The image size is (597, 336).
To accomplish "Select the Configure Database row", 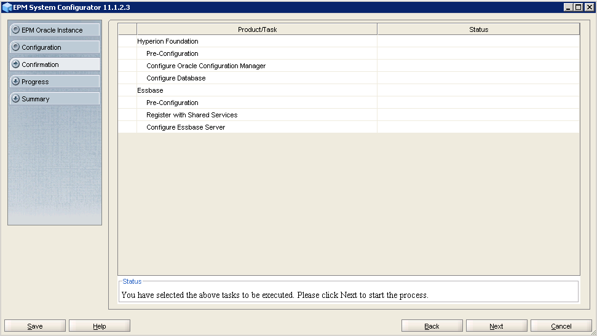I will click(x=349, y=77).
